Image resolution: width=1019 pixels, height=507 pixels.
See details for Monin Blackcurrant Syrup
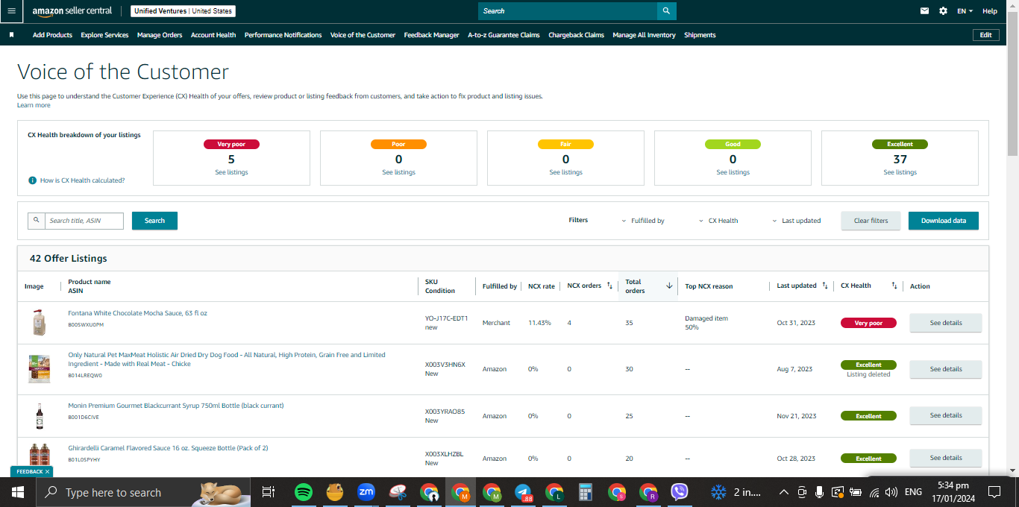[x=945, y=415]
